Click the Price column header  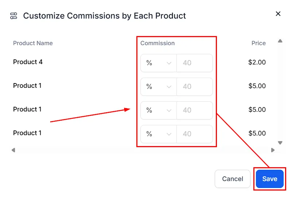(258, 43)
